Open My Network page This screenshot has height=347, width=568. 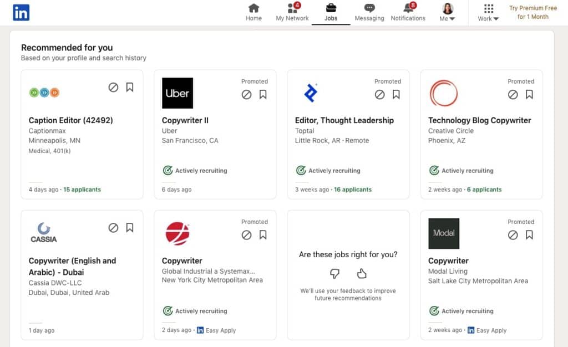point(292,13)
